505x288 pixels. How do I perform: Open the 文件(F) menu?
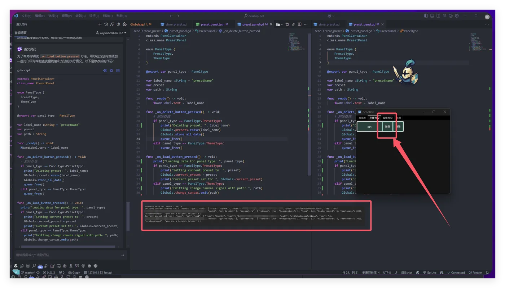(x=26, y=16)
